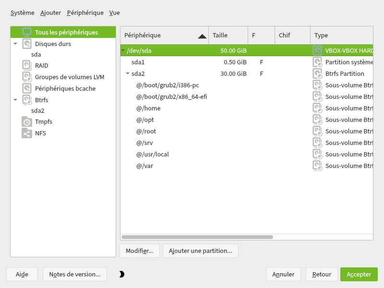Click the Disques durs disk icon

(27, 44)
